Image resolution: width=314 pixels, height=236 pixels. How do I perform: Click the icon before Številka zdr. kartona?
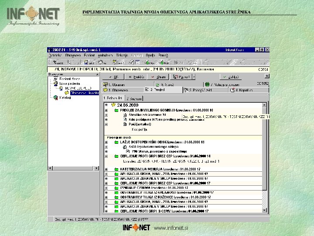point(125,115)
